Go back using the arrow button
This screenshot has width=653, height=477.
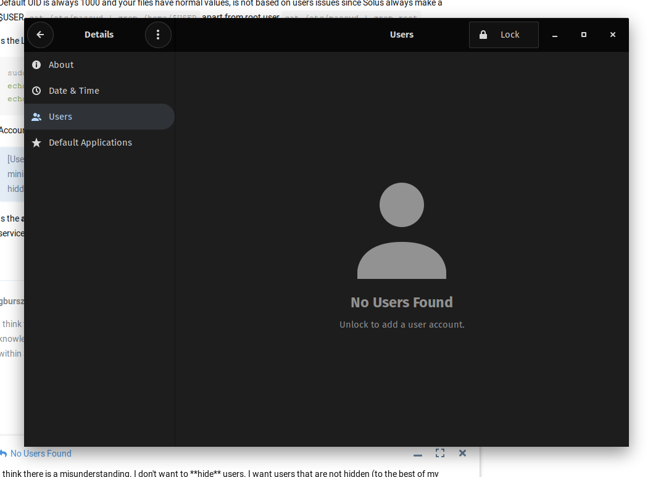pos(40,35)
